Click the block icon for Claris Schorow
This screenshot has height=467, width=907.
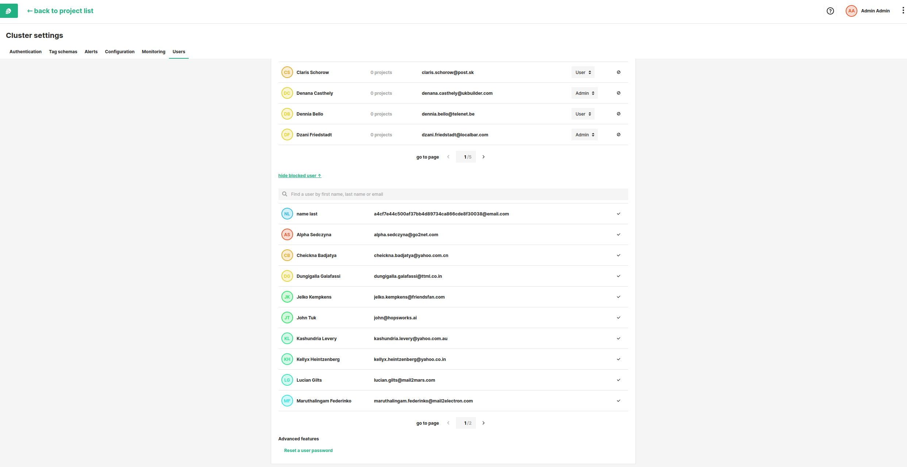click(618, 72)
